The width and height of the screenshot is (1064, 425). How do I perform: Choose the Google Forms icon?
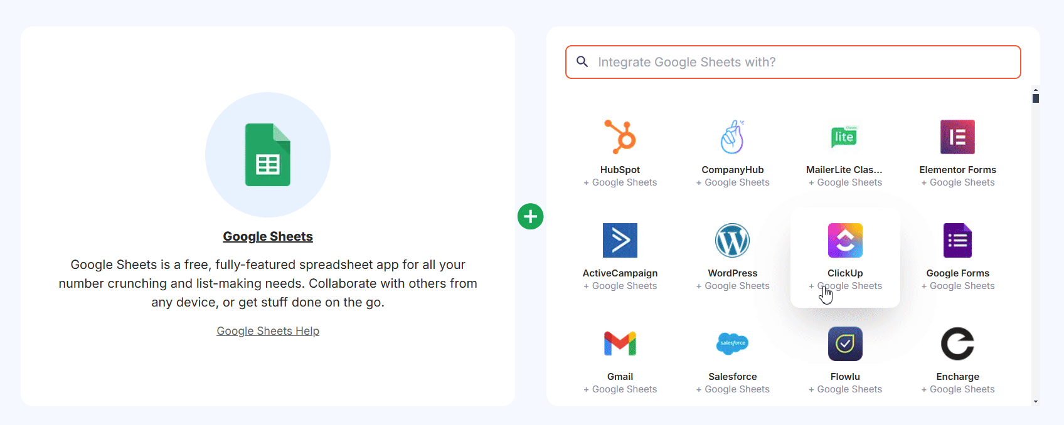tap(957, 240)
